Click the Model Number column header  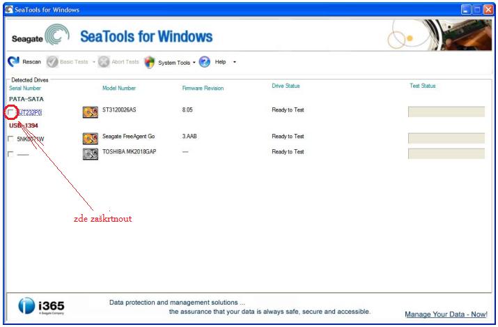click(x=119, y=88)
